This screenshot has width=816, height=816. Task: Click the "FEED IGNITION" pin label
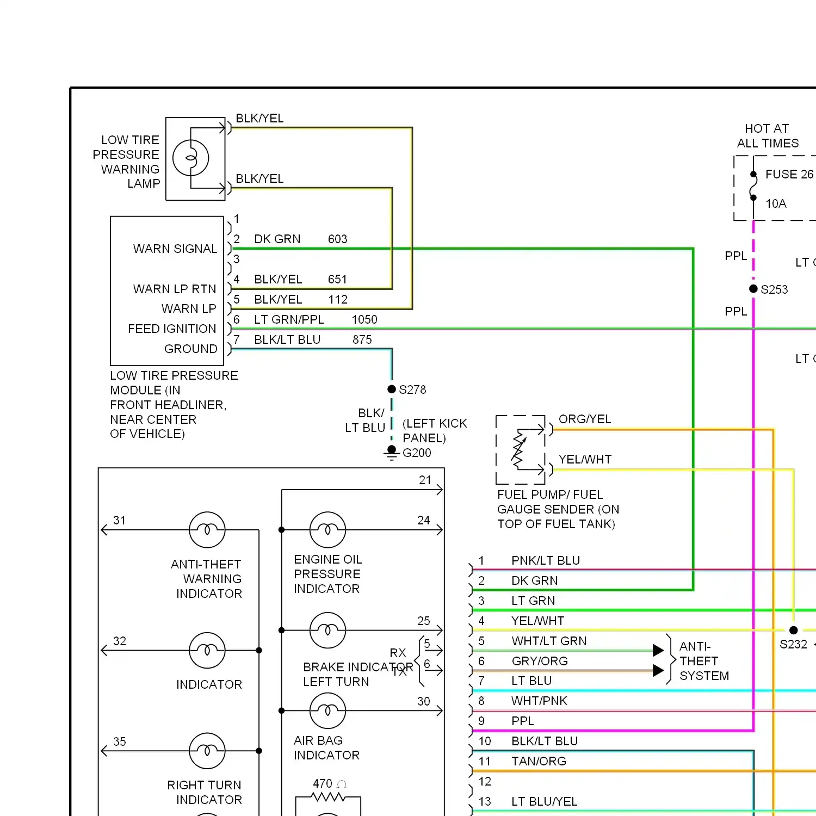tap(172, 329)
